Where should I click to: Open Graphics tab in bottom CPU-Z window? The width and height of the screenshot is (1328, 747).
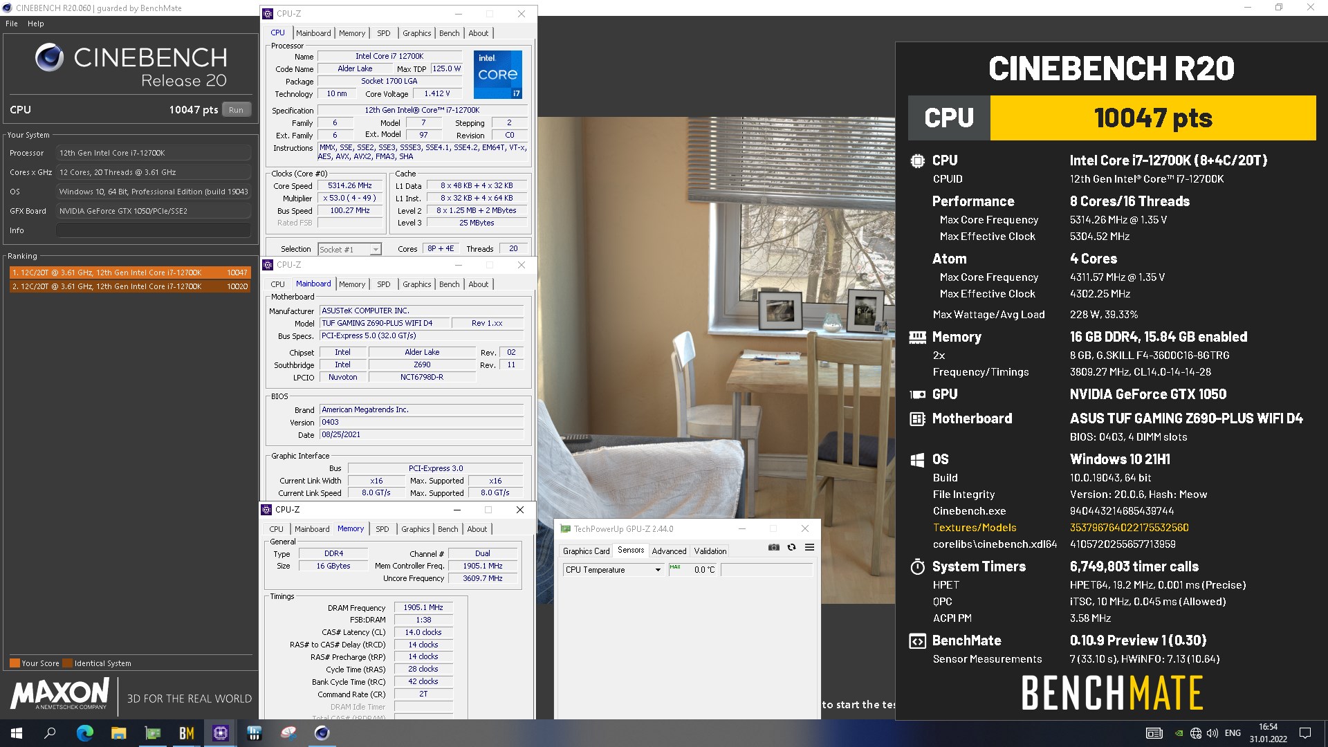tap(416, 529)
